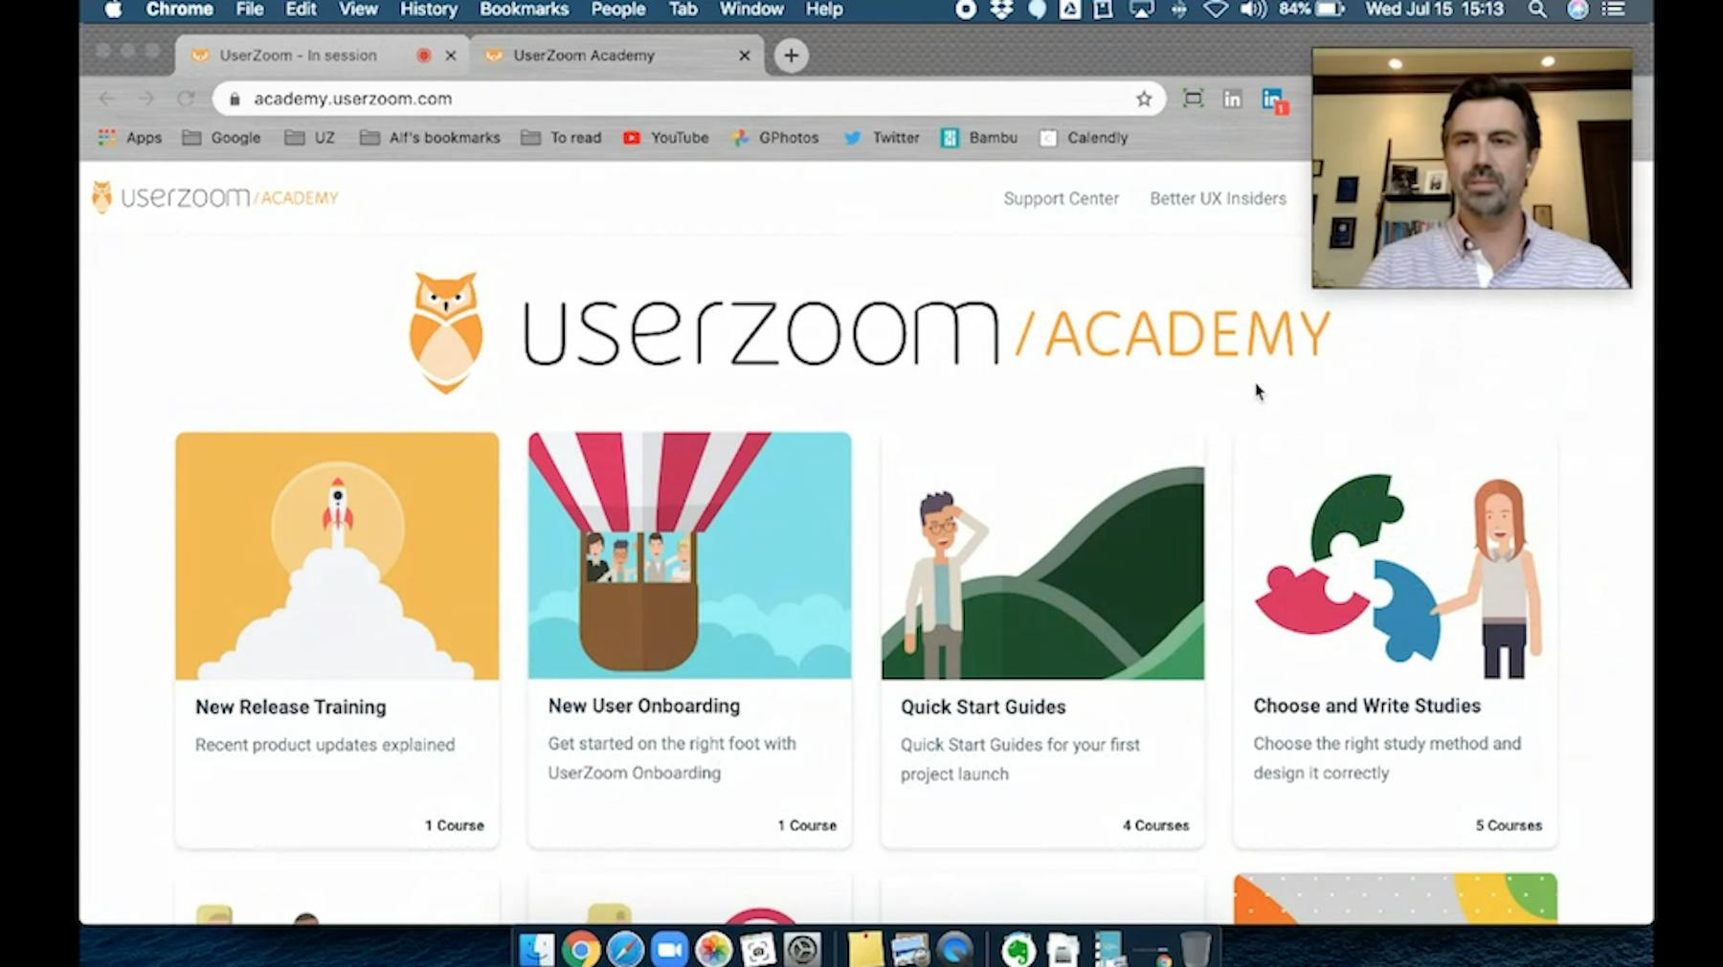Image resolution: width=1723 pixels, height=967 pixels.
Task: Open New Release Training card title
Action: pyautogui.click(x=291, y=707)
